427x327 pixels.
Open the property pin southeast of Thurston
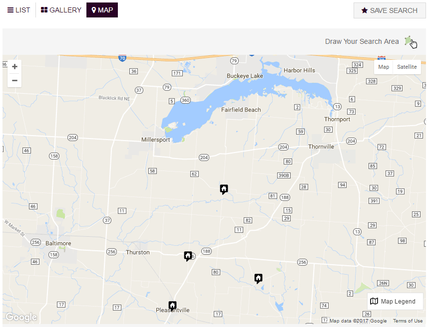click(x=258, y=278)
